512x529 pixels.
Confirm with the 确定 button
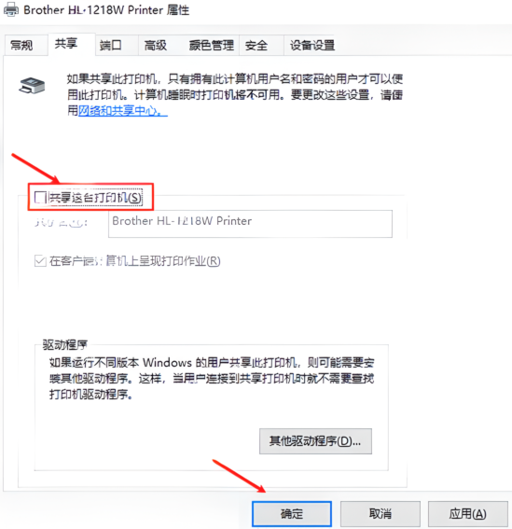[292, 513]
